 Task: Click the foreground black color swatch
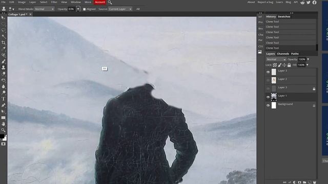[x=2, y=136]
